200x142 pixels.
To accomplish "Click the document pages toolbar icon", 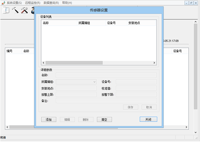I will tap(6, 10).
